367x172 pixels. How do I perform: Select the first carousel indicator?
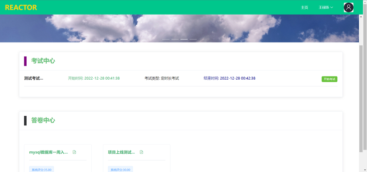(166, 39)
